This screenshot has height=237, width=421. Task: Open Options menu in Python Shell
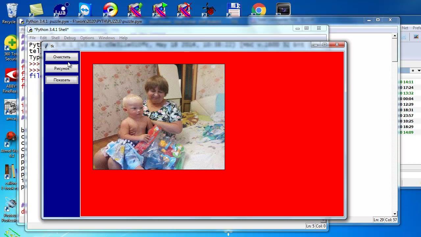click(x=87, y=38)
